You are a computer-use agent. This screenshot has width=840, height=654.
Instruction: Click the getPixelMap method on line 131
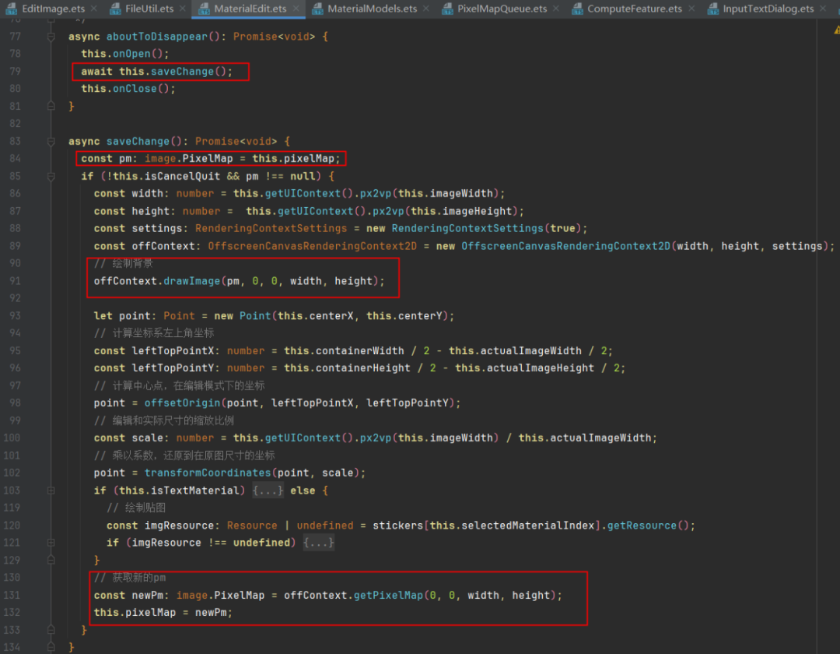coord(388,595)
